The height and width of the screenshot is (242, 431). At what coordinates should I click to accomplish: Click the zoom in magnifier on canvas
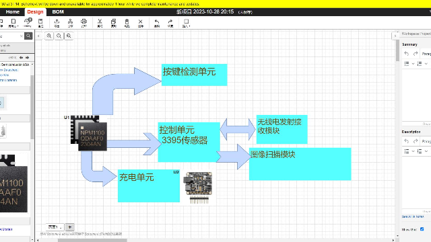(x=49, y=36)
